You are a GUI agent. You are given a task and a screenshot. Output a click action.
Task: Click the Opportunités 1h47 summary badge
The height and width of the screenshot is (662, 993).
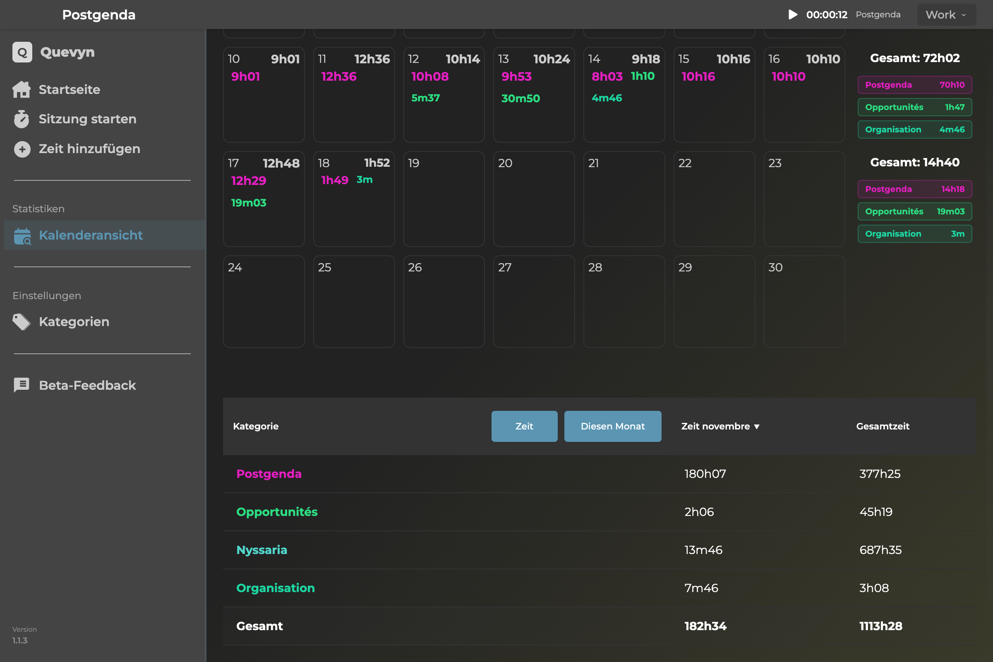[x=915, y=107]
